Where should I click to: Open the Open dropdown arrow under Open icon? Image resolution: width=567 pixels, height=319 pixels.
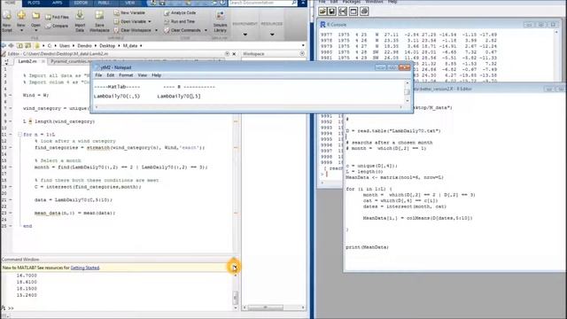(35, 30)
